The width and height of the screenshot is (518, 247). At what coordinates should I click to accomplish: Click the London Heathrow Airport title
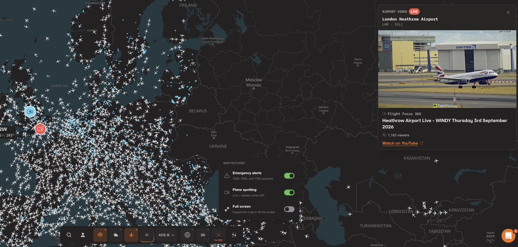410,19
